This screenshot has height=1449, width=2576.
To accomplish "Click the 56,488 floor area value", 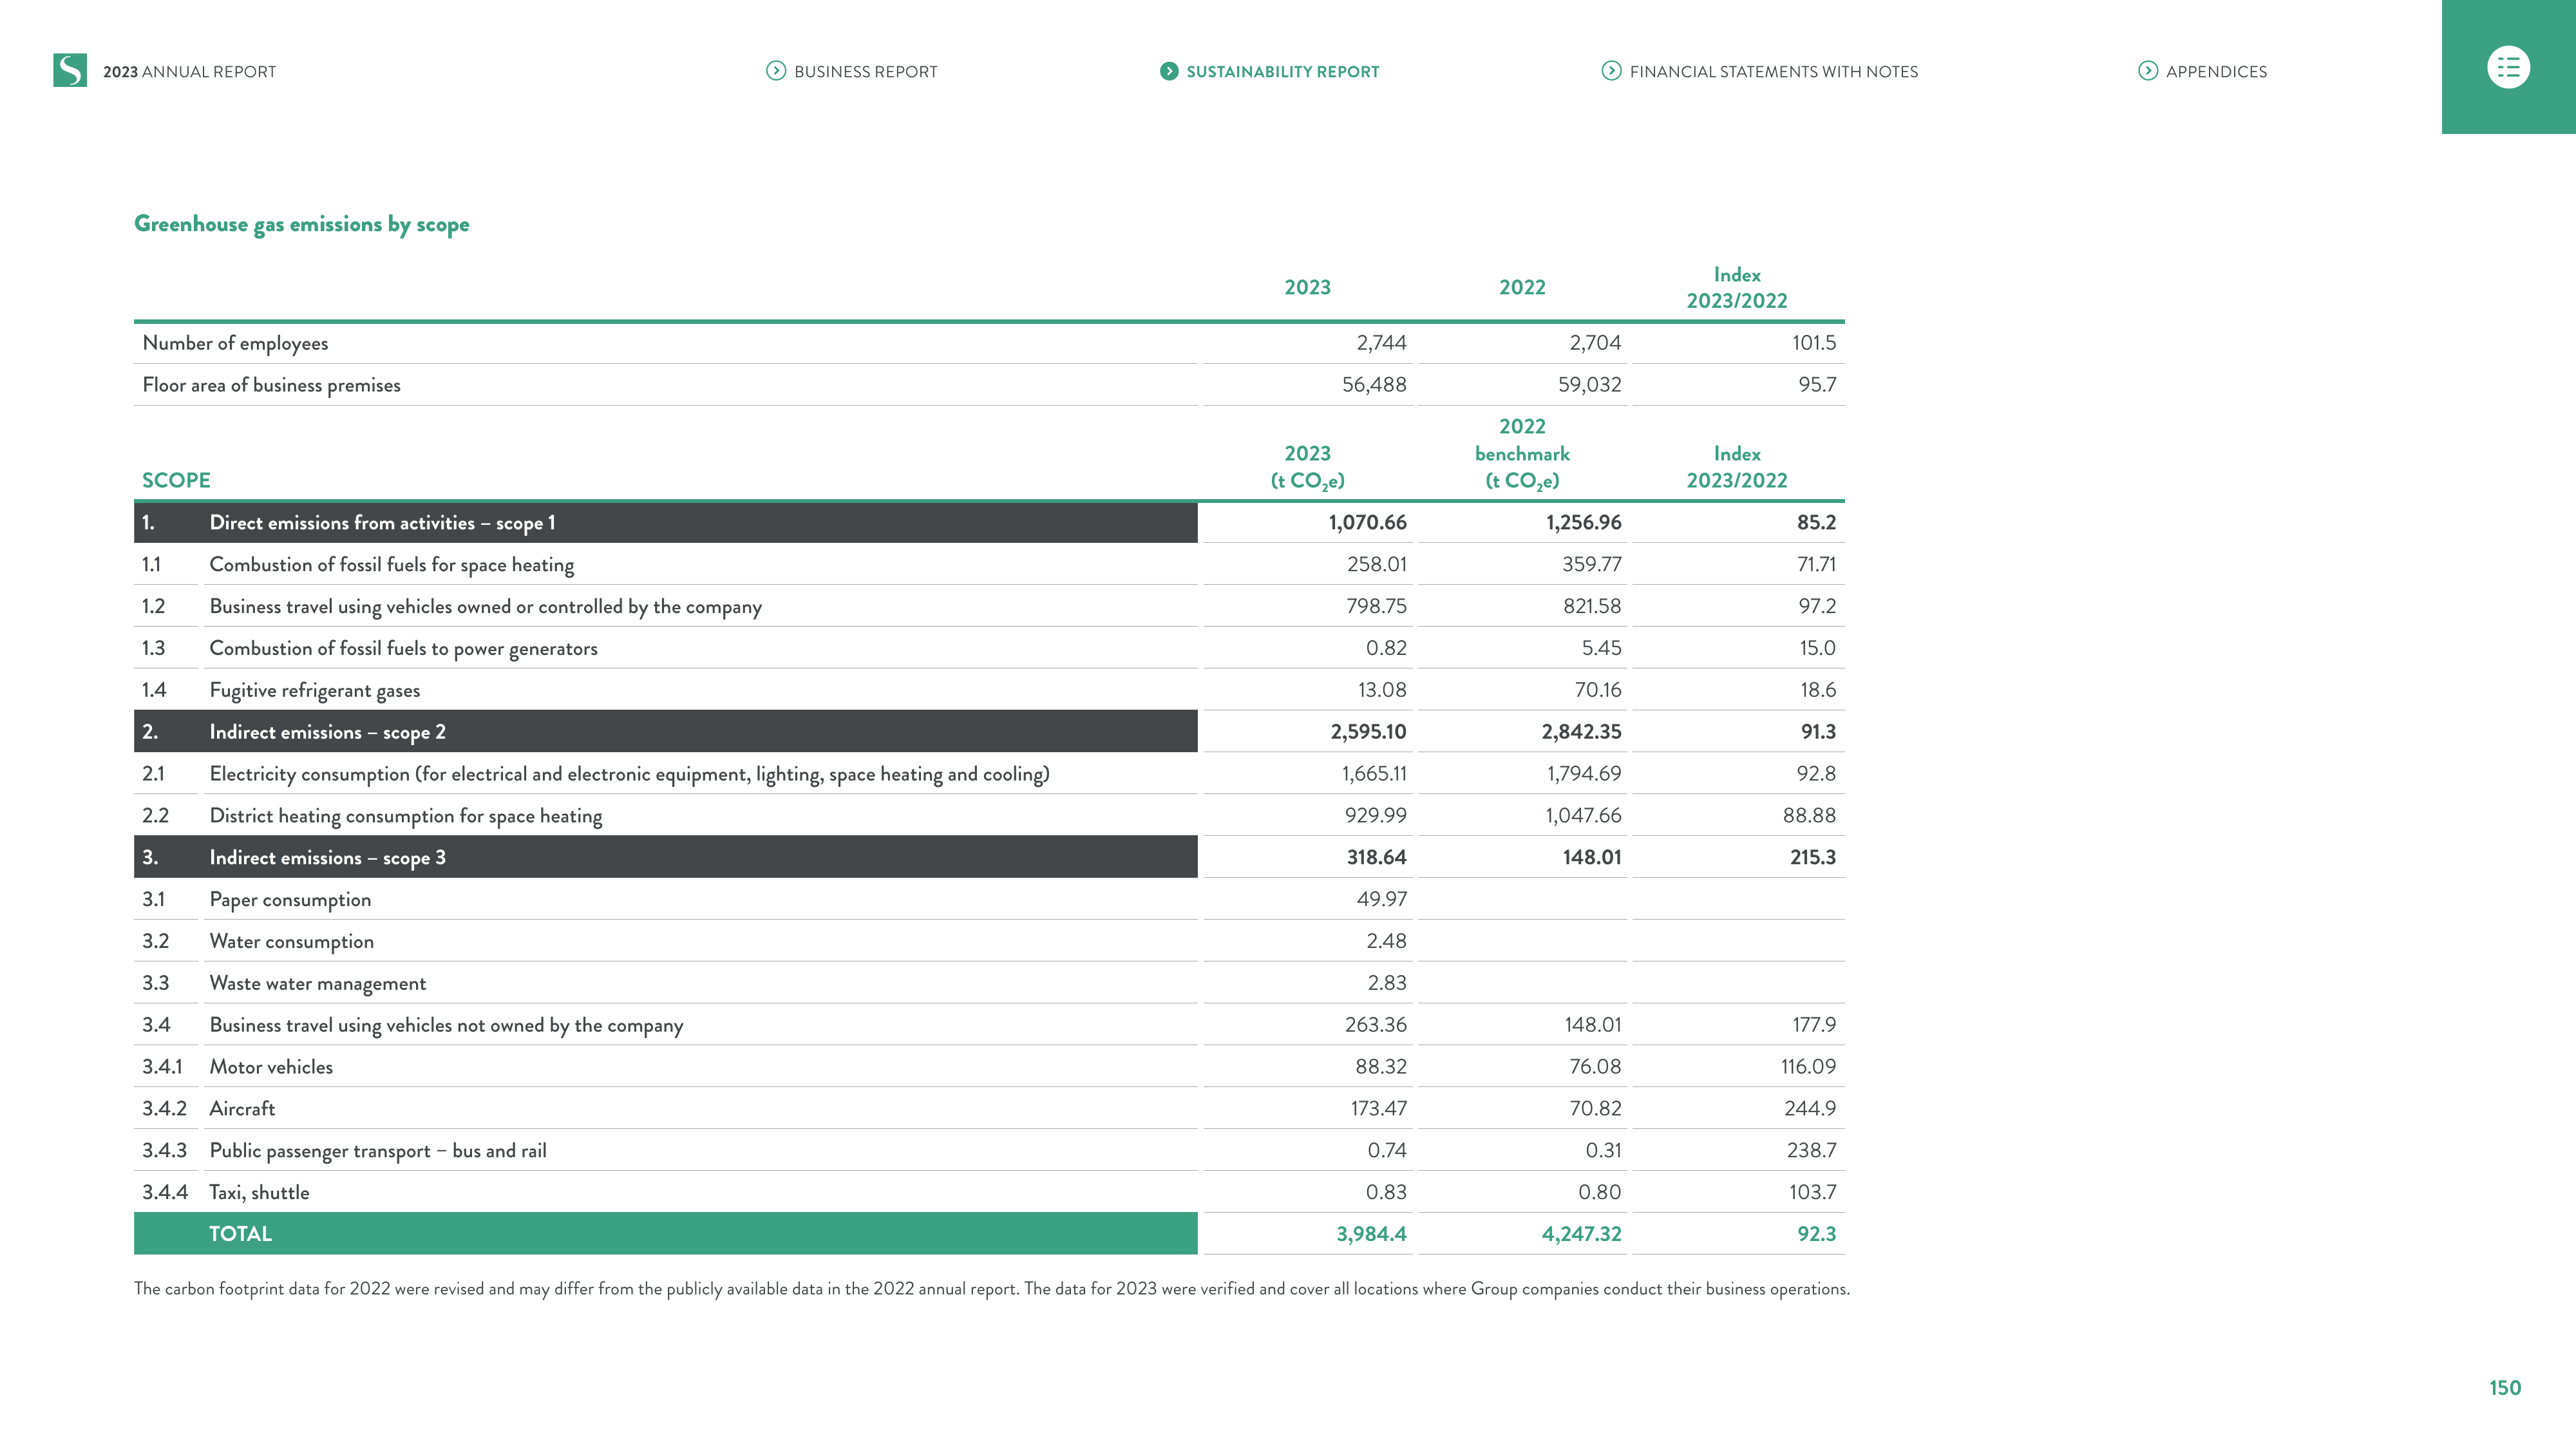I will [1374, 385].
